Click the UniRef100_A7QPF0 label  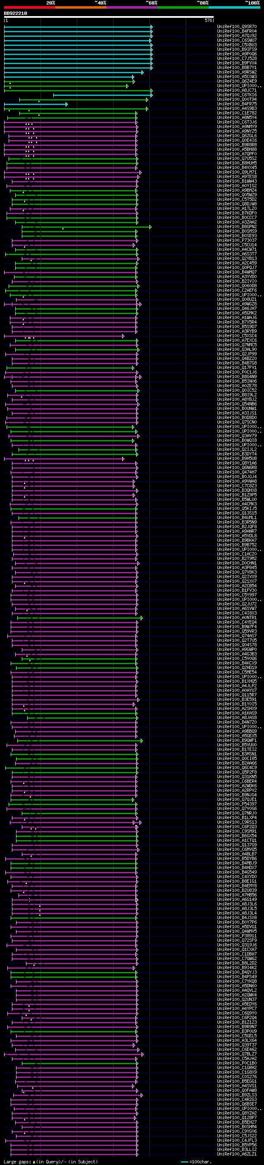(237, 154)
